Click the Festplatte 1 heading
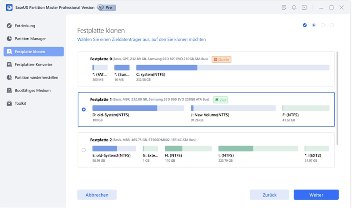 tap(101, 99)
